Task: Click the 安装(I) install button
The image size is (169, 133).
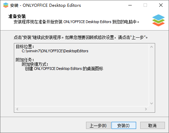Action: [124, 126]
